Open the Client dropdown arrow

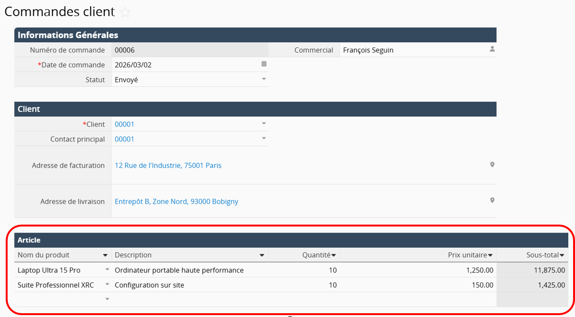(264, 124)
